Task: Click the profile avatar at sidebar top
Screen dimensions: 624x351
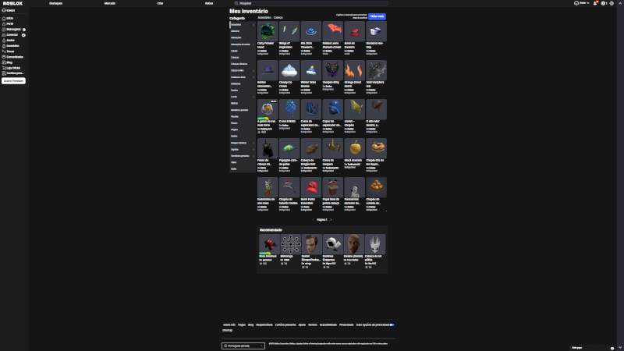Action: [4, 10]
